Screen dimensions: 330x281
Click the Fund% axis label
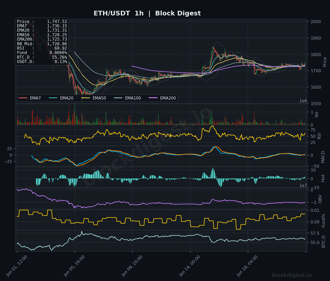[324, 220]
